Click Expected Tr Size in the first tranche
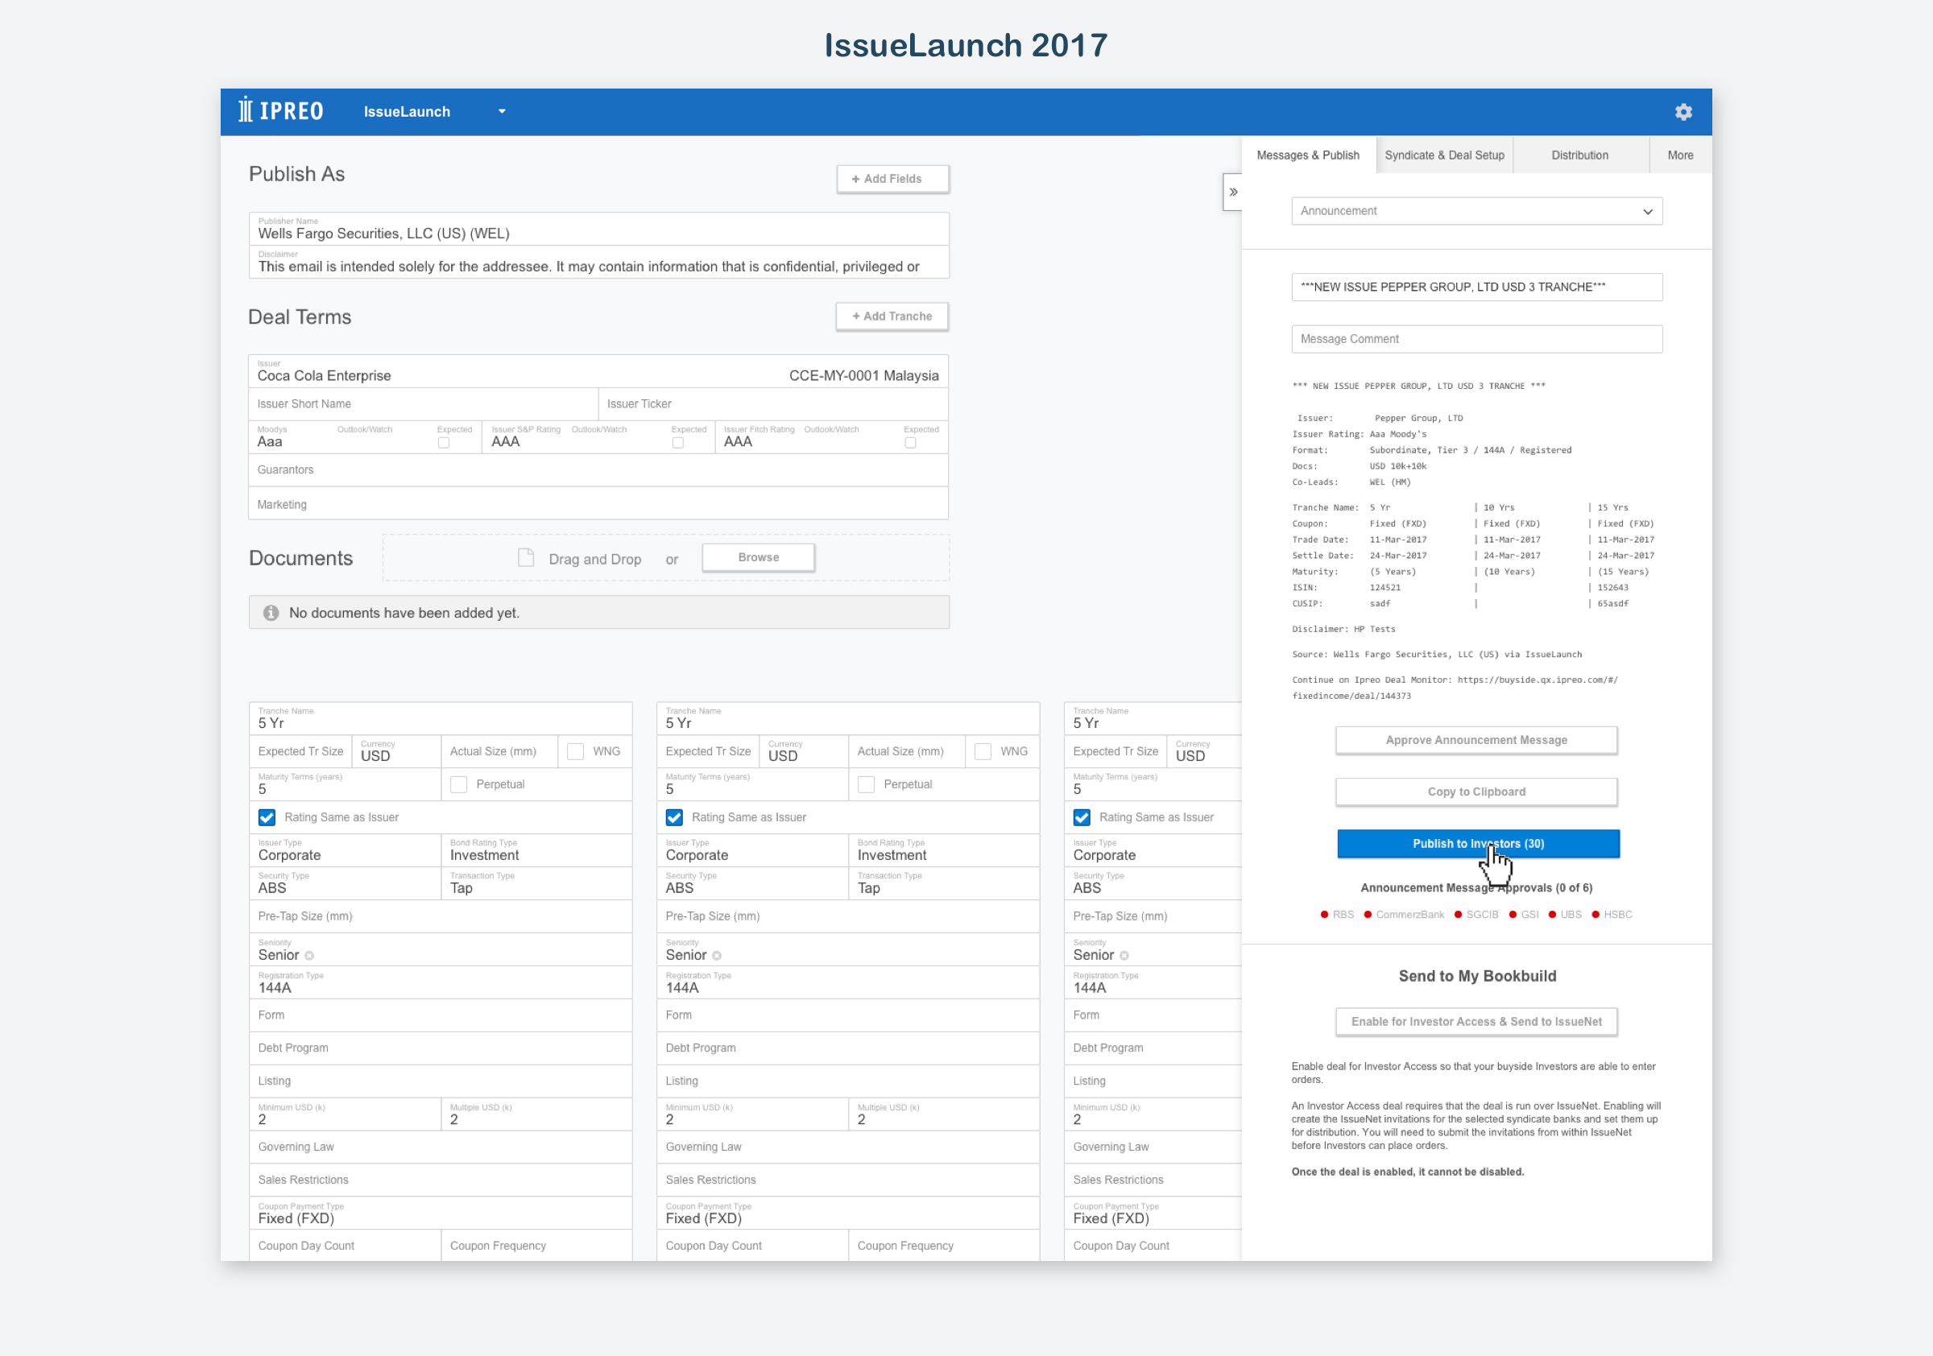 [x=300, y=751]
